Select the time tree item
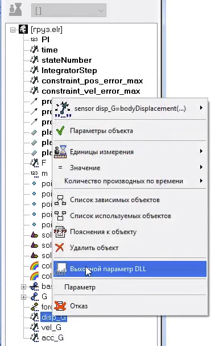Image resolution: width=215 pixels, height=346 pixels. point(49,50)
